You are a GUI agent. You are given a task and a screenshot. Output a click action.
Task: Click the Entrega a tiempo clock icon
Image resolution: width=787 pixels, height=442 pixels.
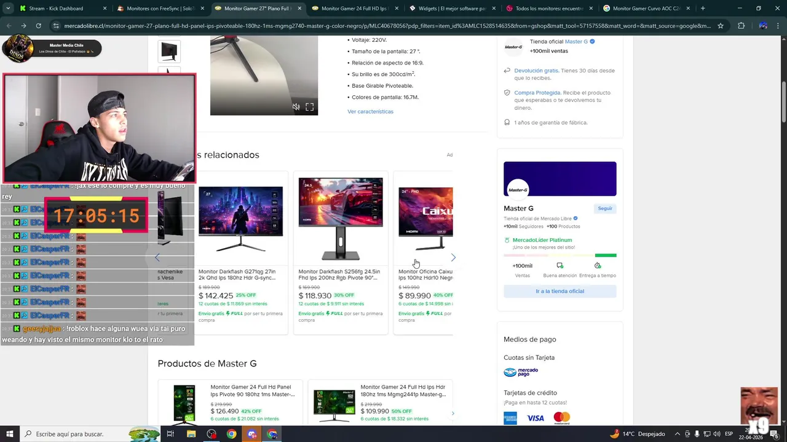(x=597, y=266)
